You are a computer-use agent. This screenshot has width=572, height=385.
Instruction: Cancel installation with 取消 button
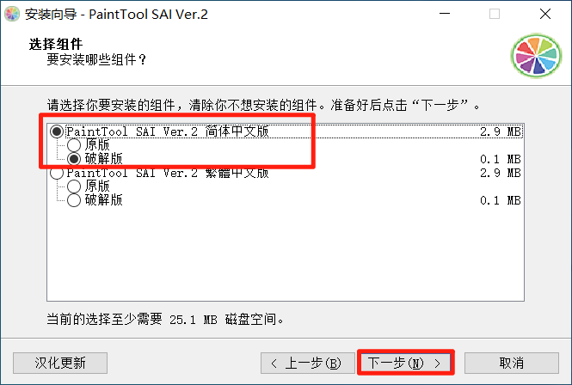512,363
